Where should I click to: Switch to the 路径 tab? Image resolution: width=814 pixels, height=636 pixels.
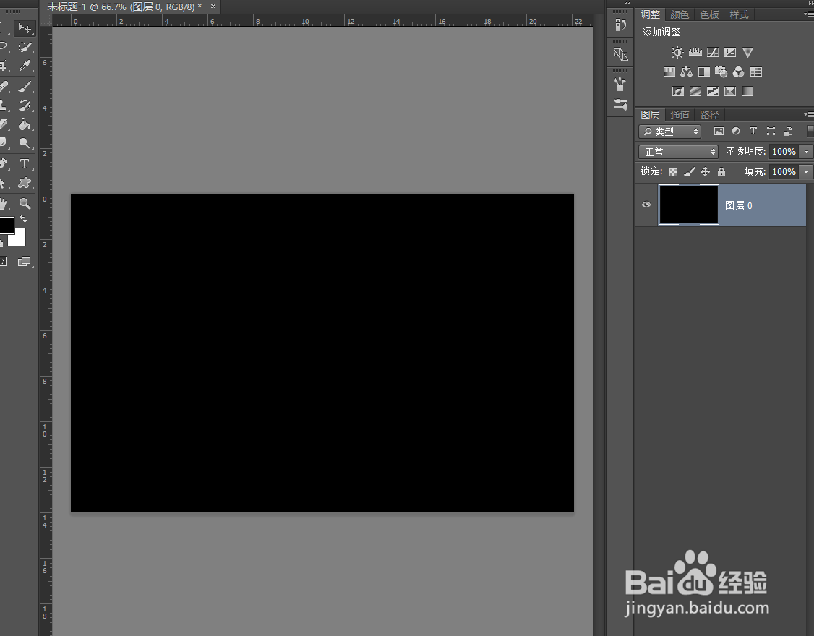click(x=709, y=115)
